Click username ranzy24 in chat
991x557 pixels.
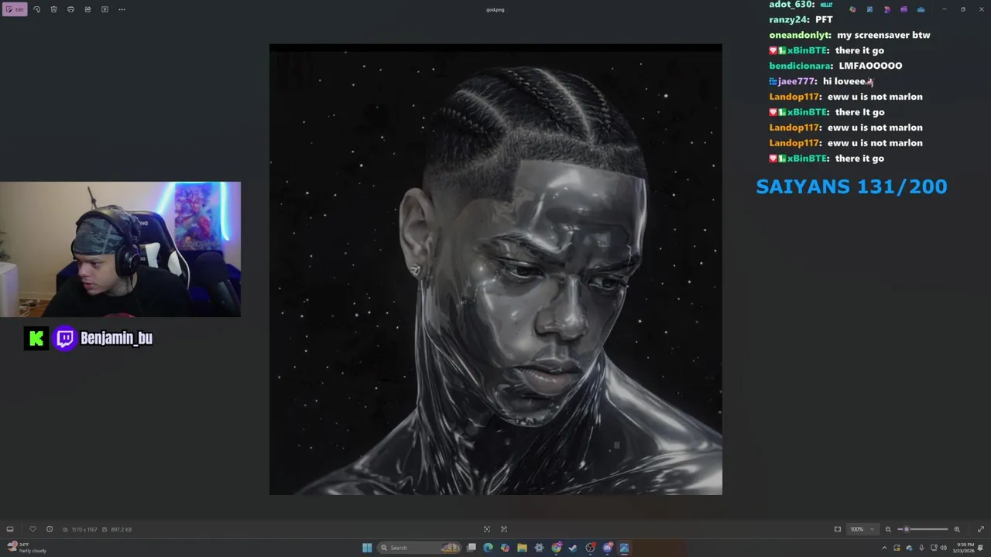[x=789, y=19]
